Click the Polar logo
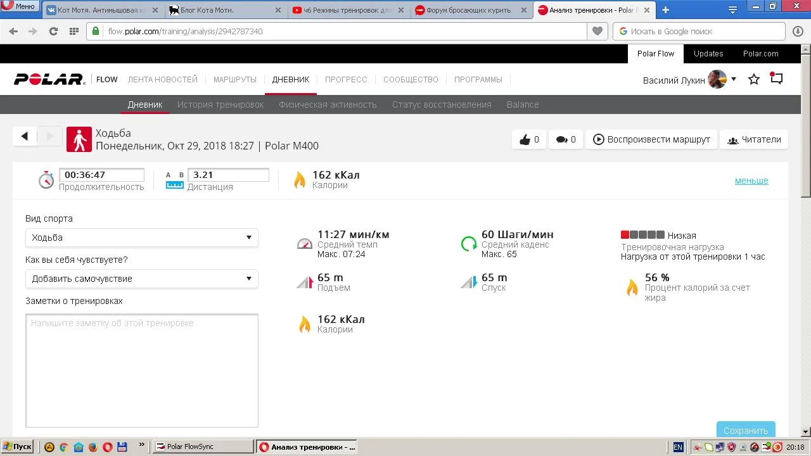 (x=49, y=80)
